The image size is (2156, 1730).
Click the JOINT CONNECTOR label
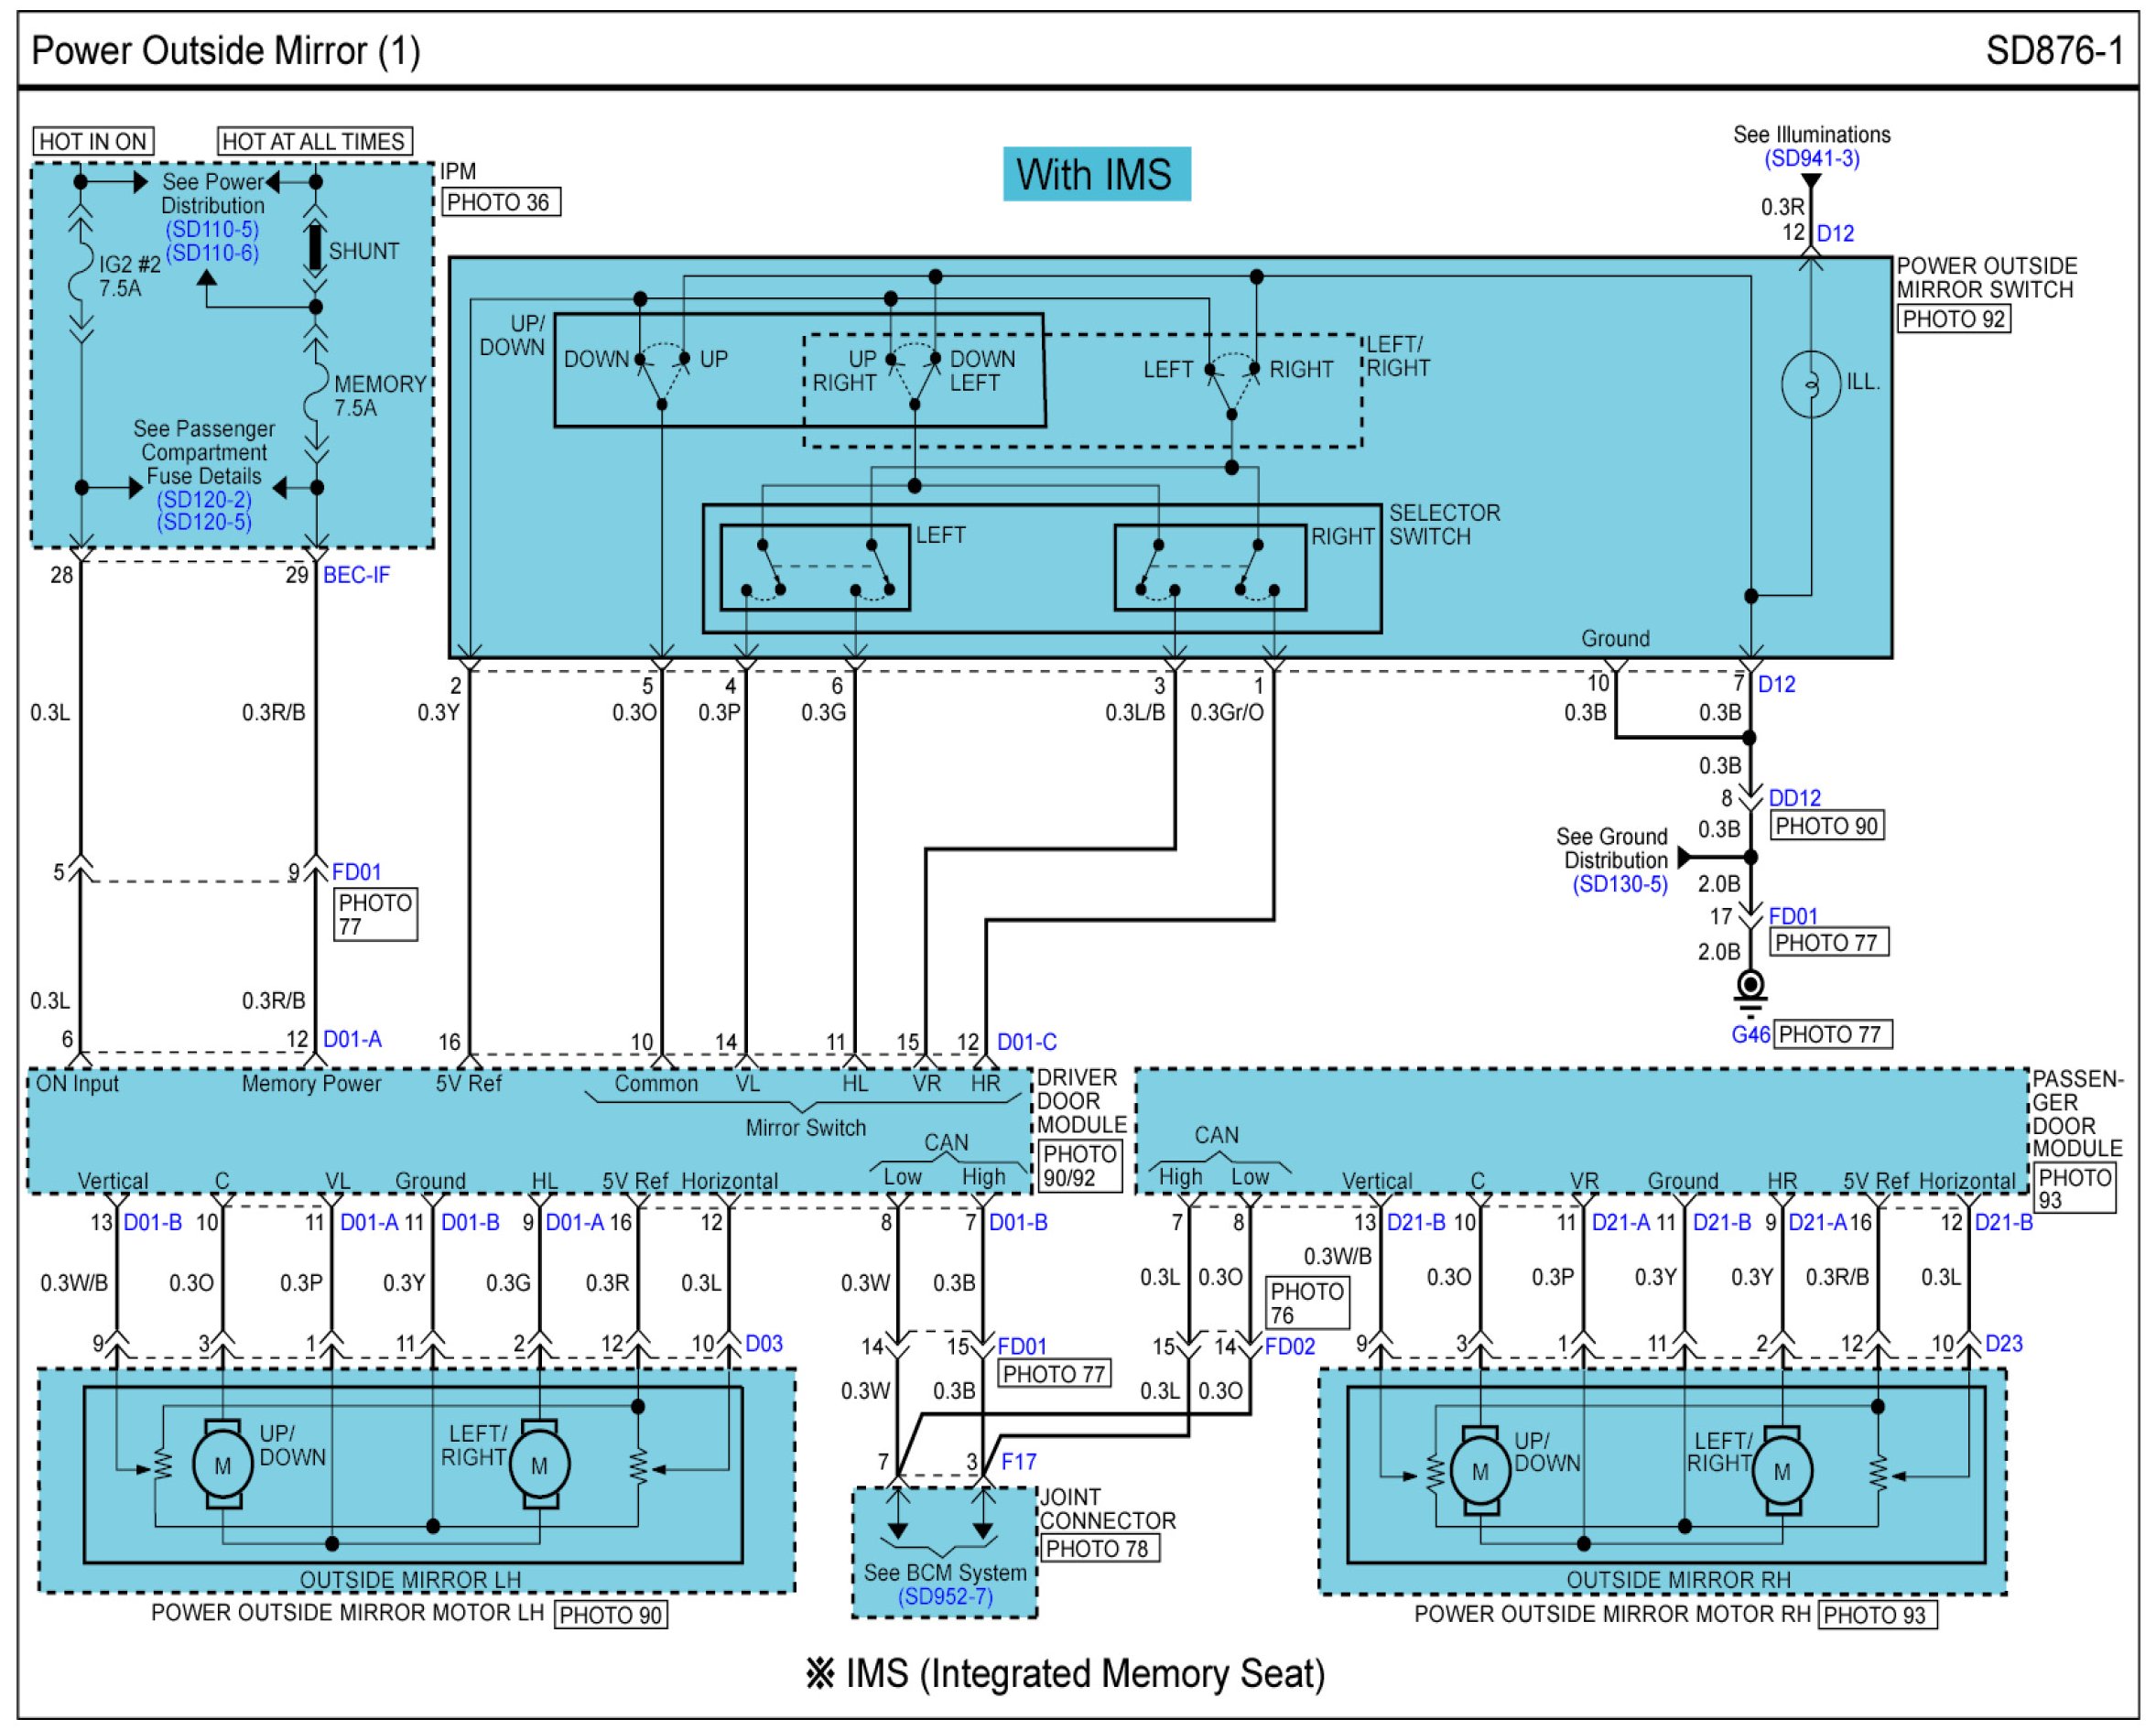1108,1509
